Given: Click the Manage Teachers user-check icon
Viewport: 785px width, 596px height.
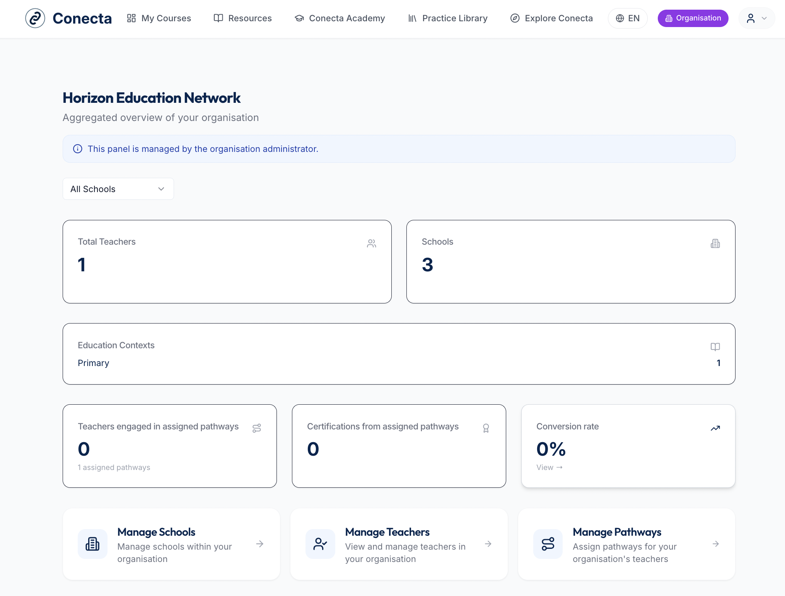Looking at the screenshot, I should (320, 544).
